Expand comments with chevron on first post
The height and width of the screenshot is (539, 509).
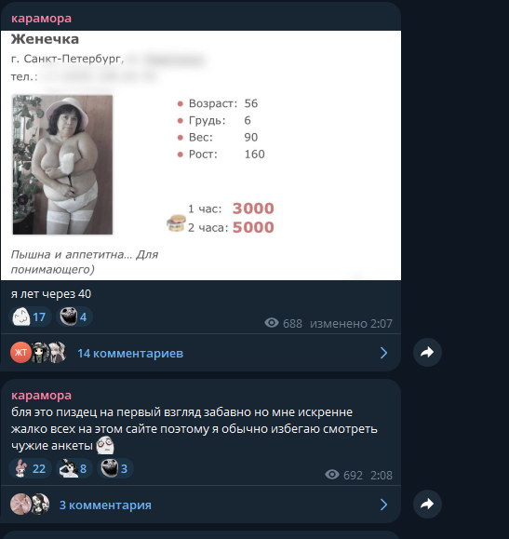(384, 353)
